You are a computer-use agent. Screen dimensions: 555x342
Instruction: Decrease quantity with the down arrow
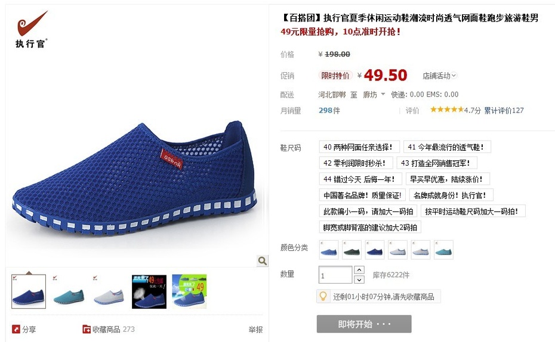coord(359,279)
